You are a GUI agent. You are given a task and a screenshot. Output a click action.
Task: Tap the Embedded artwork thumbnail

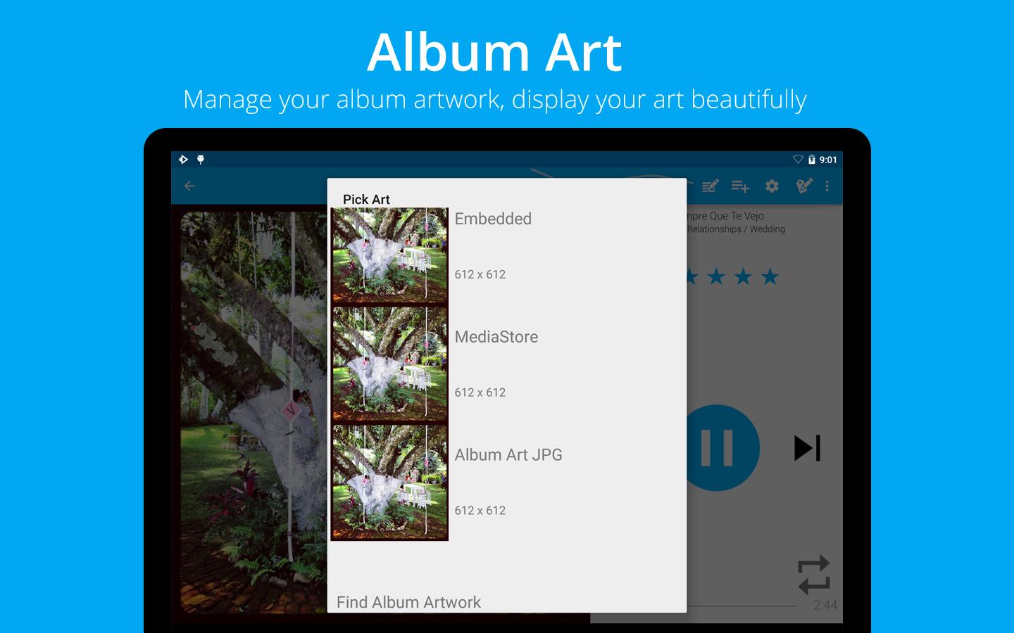tap(389, 256)
